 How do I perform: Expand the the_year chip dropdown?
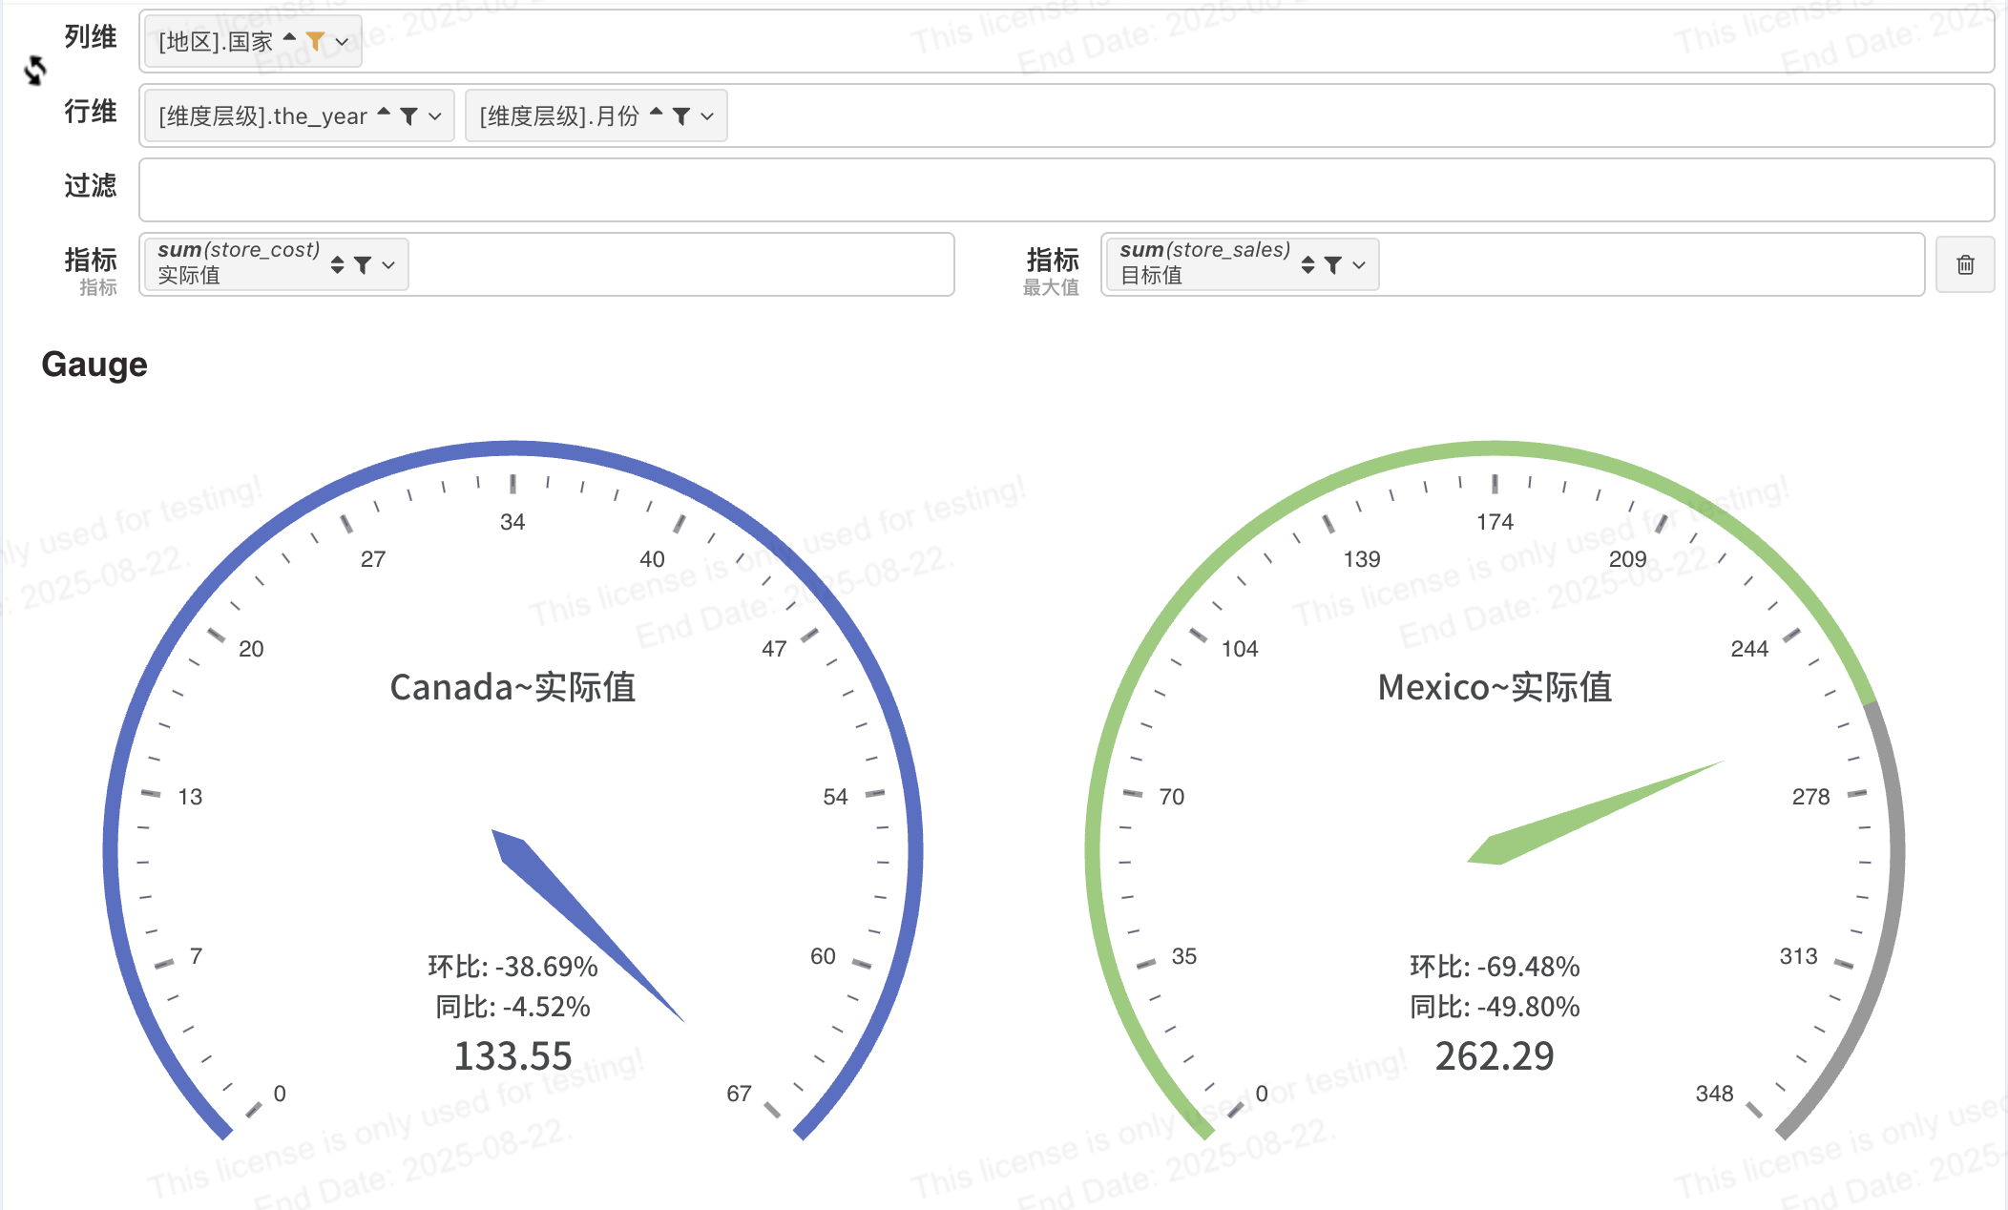[435, 116]
